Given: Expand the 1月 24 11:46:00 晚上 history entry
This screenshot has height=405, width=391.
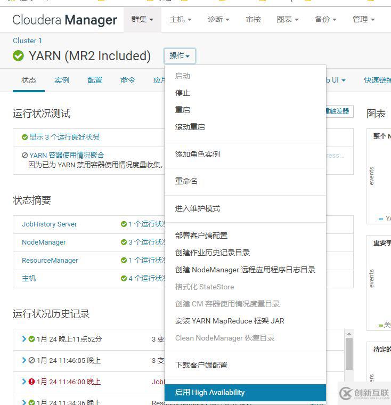Looking at the screenshot, I should click(24, 382).
